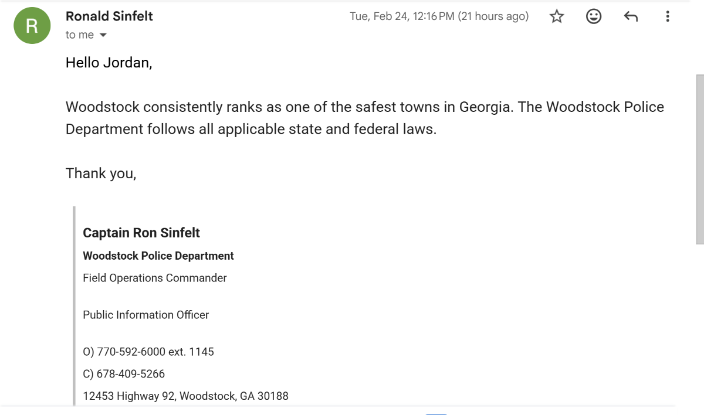Click the green R sender avatar
The height and width of the screenshot is (415, 704).
click(32, 26)
